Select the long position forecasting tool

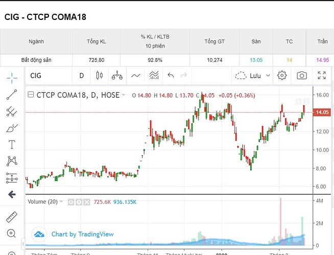[x=12, y=178]
